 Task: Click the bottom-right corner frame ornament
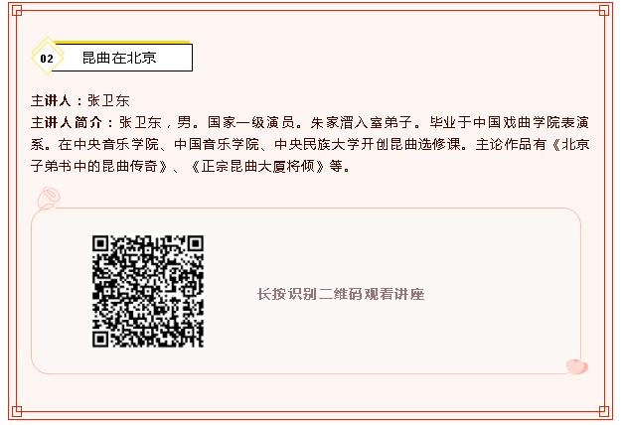[604, 411]
